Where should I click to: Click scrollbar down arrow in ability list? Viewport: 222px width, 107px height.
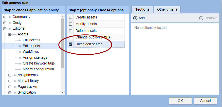63,93
